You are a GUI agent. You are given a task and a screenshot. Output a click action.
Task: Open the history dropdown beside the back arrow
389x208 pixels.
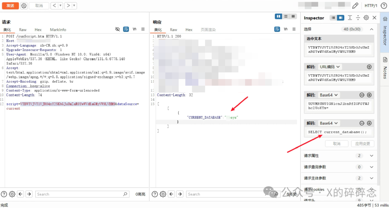coord(60,5)
